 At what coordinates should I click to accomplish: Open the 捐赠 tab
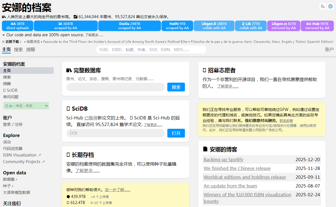(x=30, y=50)
